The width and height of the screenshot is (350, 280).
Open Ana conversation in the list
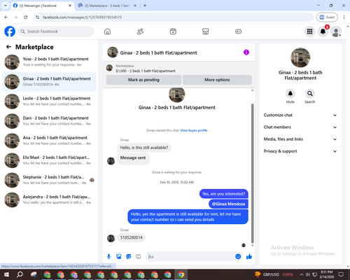(49, 141)
